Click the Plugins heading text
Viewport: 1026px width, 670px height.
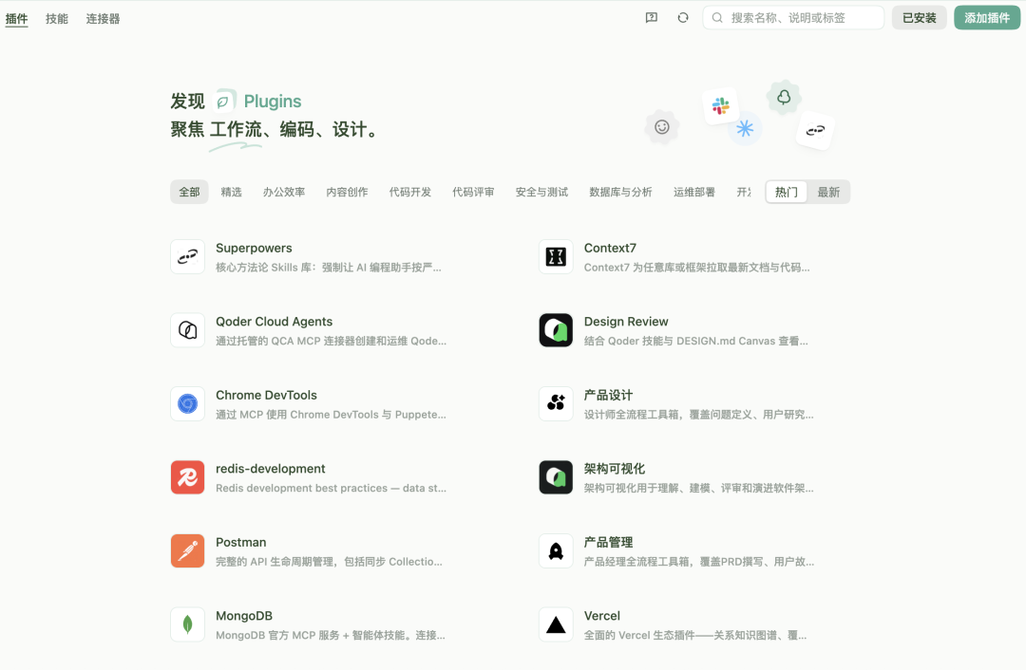(x=273, y=102)
